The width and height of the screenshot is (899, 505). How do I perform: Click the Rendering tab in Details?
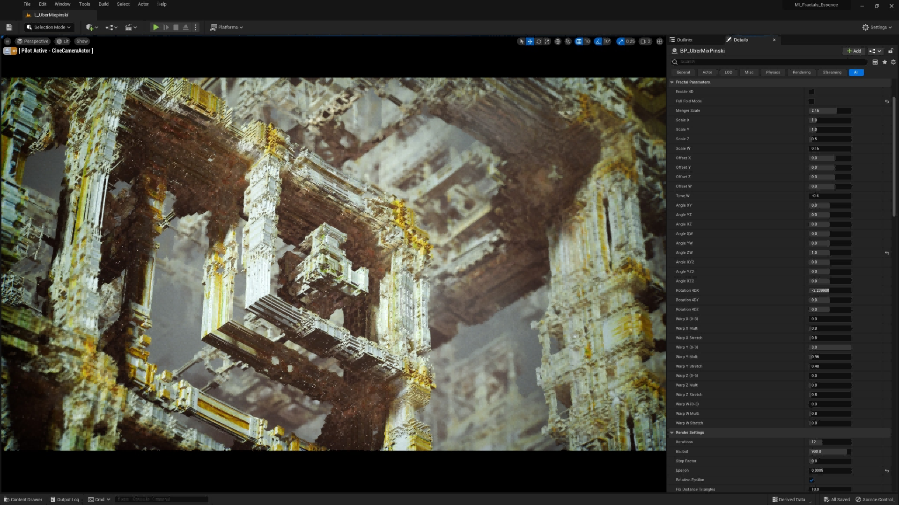coord(802,72)
